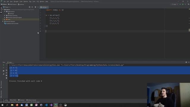Open the Python Console tab
Image resolution: width=190 pixels, height=107 pixels.
click(x=31, y=100)
